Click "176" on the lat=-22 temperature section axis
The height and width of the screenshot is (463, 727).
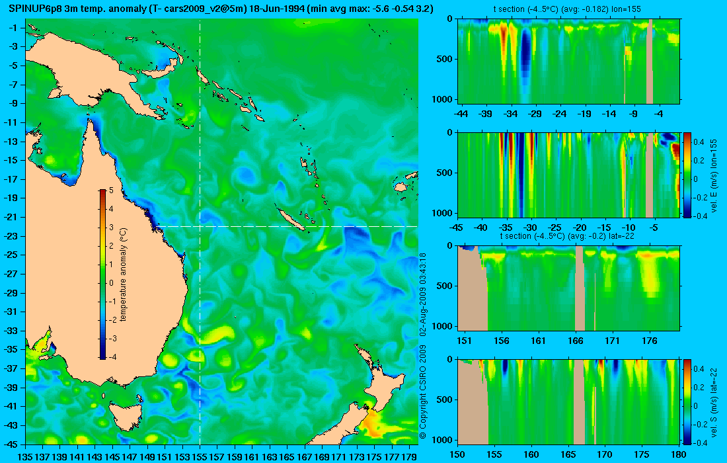650,341
